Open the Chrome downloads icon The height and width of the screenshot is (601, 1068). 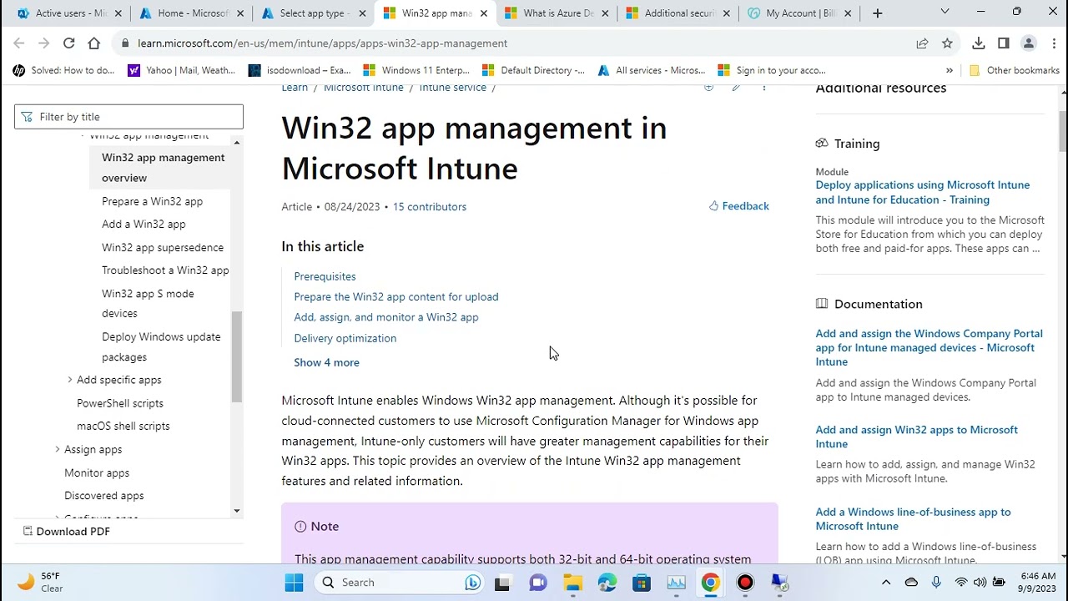tap(979, 43)
